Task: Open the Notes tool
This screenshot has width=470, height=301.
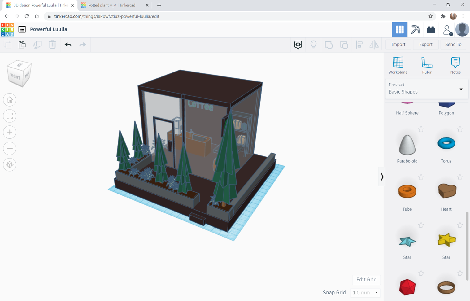Action: pyautogui.click(x=455, y=65)
